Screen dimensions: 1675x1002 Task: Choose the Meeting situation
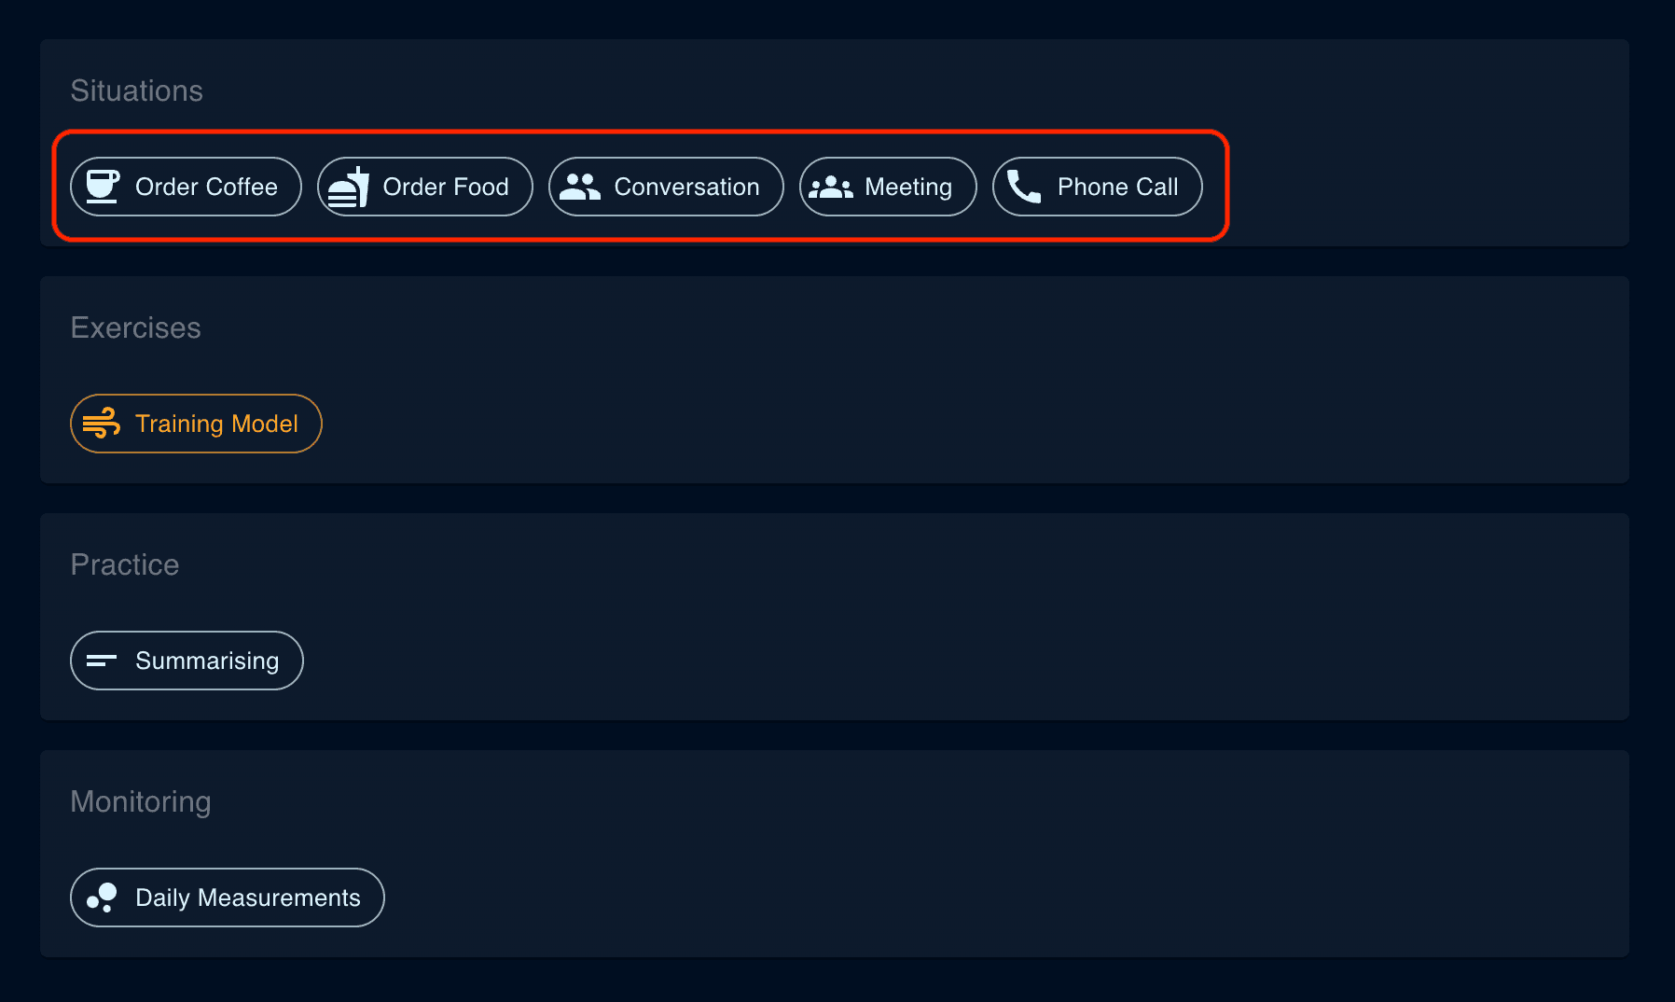(888, 187)
